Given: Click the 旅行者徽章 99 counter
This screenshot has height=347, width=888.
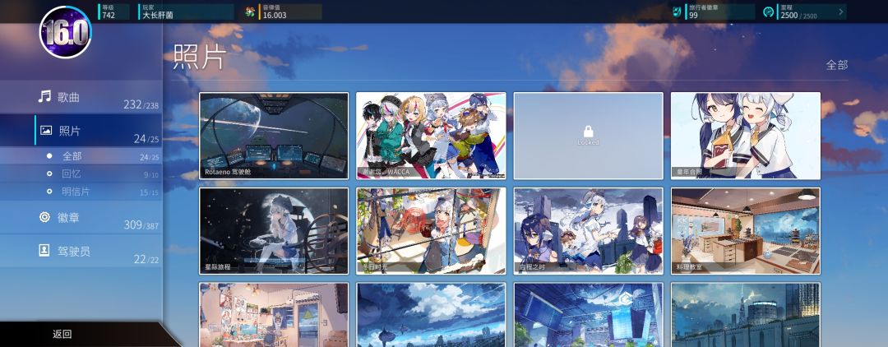Looking at the screenshot, I should (x=719, y=12).
